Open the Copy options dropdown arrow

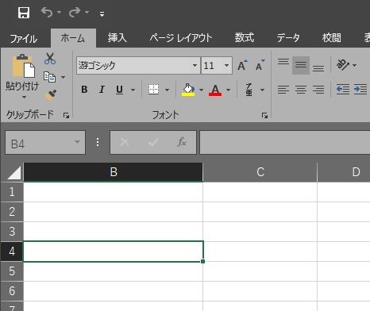coord(63,77)
